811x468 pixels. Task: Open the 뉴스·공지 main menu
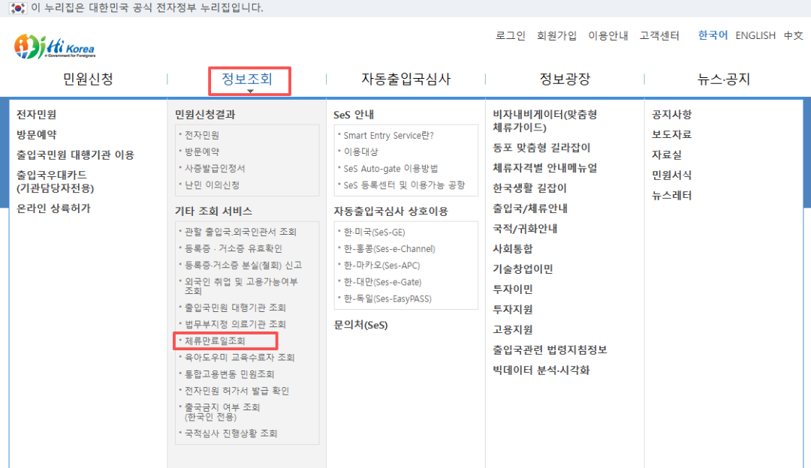[x=724, y=79]
